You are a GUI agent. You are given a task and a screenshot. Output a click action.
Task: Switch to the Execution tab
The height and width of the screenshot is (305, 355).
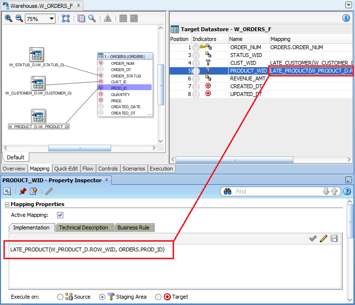161,169
